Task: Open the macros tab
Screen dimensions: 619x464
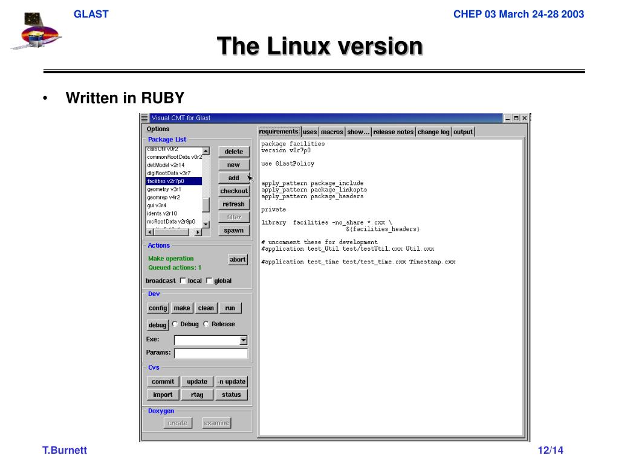Action: (332, 132)
